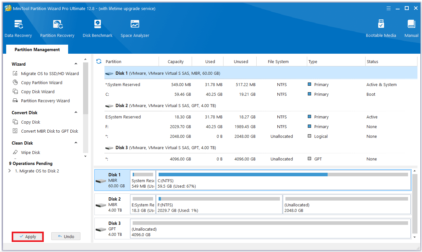Click the refresh icon beside Partition header

point(99,61)
